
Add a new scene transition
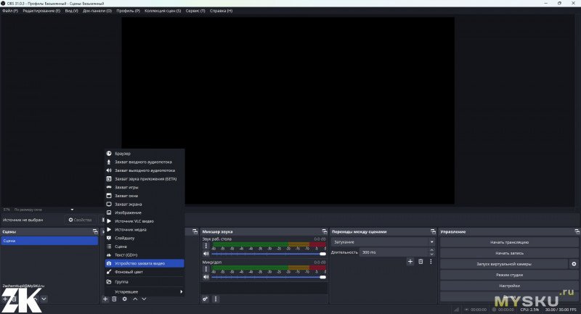[410, 262]
